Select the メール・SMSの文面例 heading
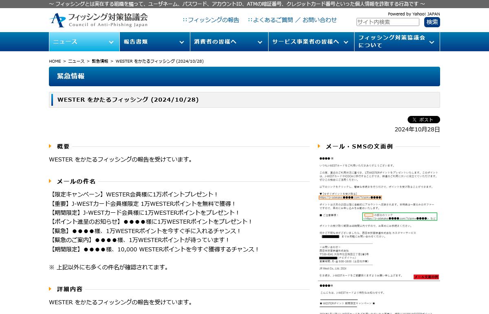489x314 pixels. tap(359, 146)
